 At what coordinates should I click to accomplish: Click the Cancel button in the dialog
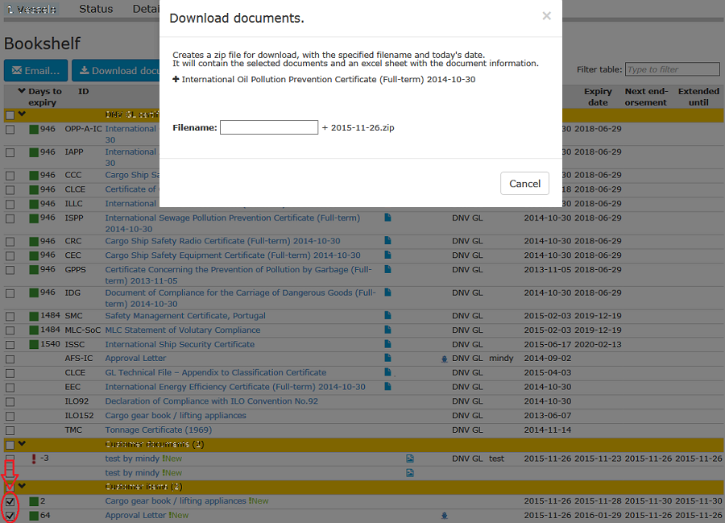(524, 184)
